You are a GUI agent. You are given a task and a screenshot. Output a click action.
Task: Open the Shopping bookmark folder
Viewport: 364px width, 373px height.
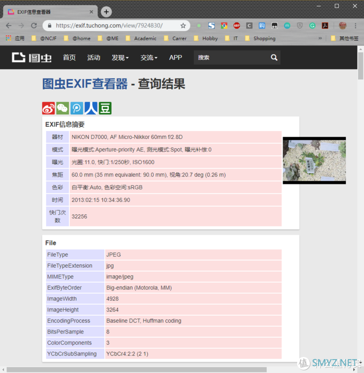click(x=260, y=38)
